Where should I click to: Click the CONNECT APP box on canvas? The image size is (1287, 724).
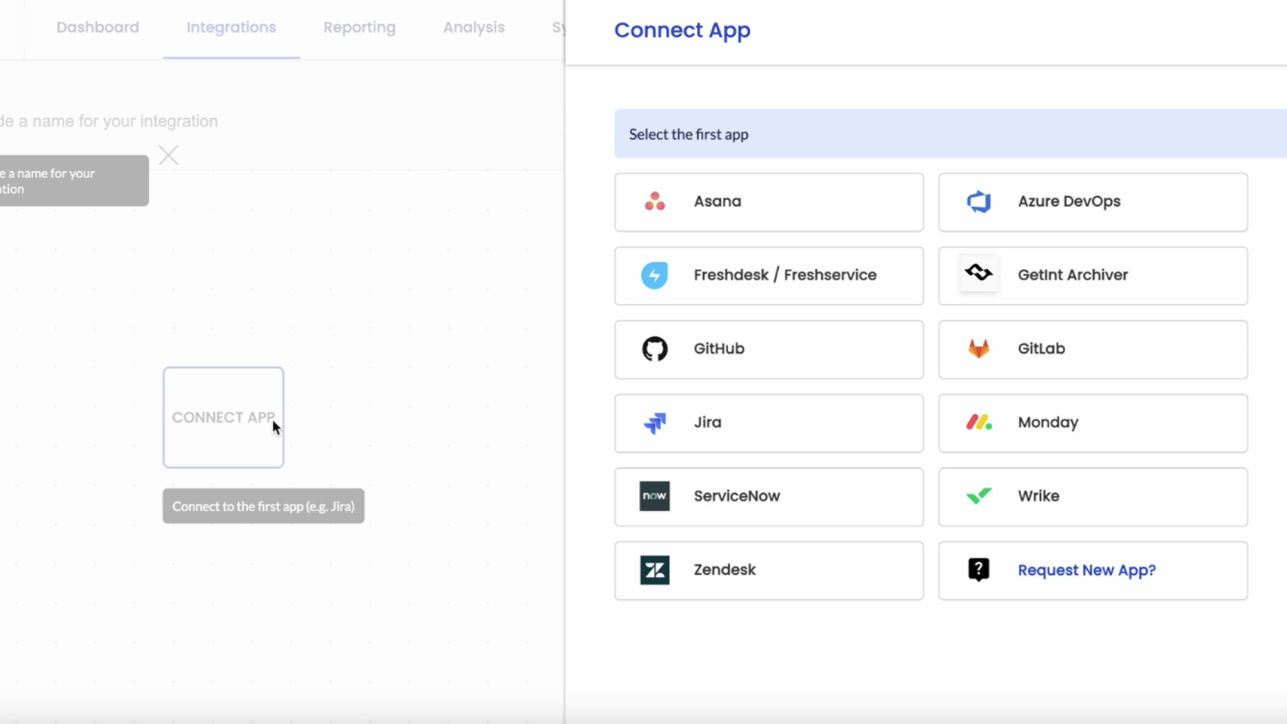click(223, 418)
